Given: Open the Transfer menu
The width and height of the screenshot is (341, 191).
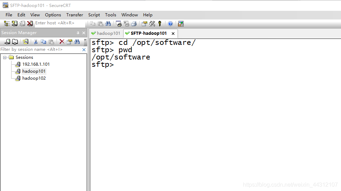Looking at the screenshot, I should [75, 15].
